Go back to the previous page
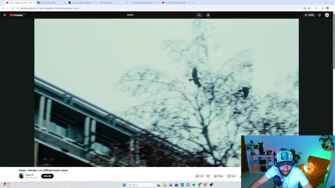 click(3, 8)
